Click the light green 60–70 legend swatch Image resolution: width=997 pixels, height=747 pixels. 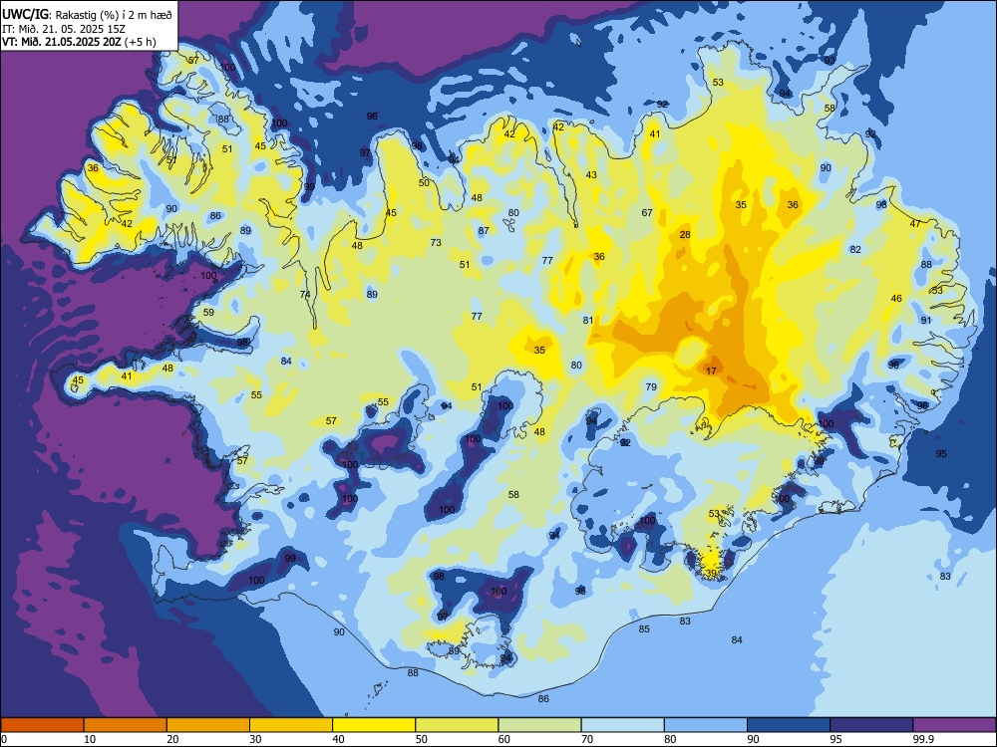(539, 725)
